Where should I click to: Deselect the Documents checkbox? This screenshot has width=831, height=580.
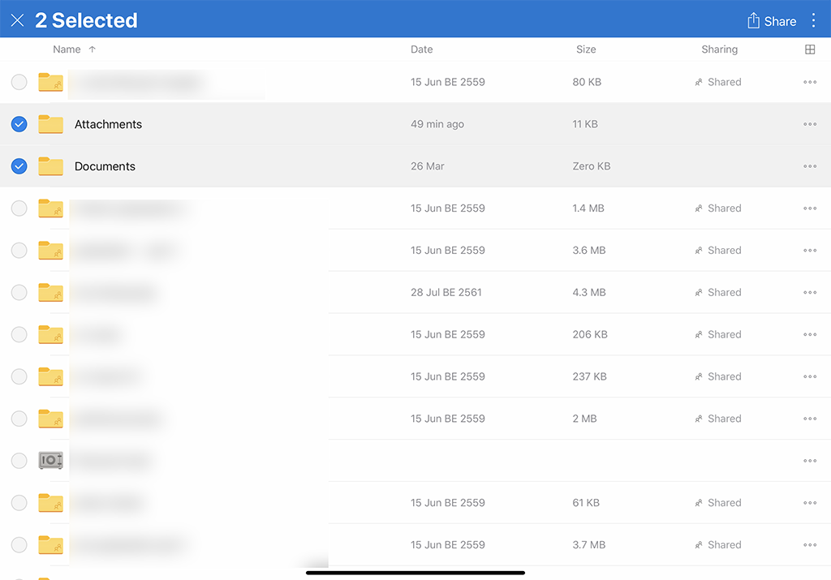tap(19, 166)
